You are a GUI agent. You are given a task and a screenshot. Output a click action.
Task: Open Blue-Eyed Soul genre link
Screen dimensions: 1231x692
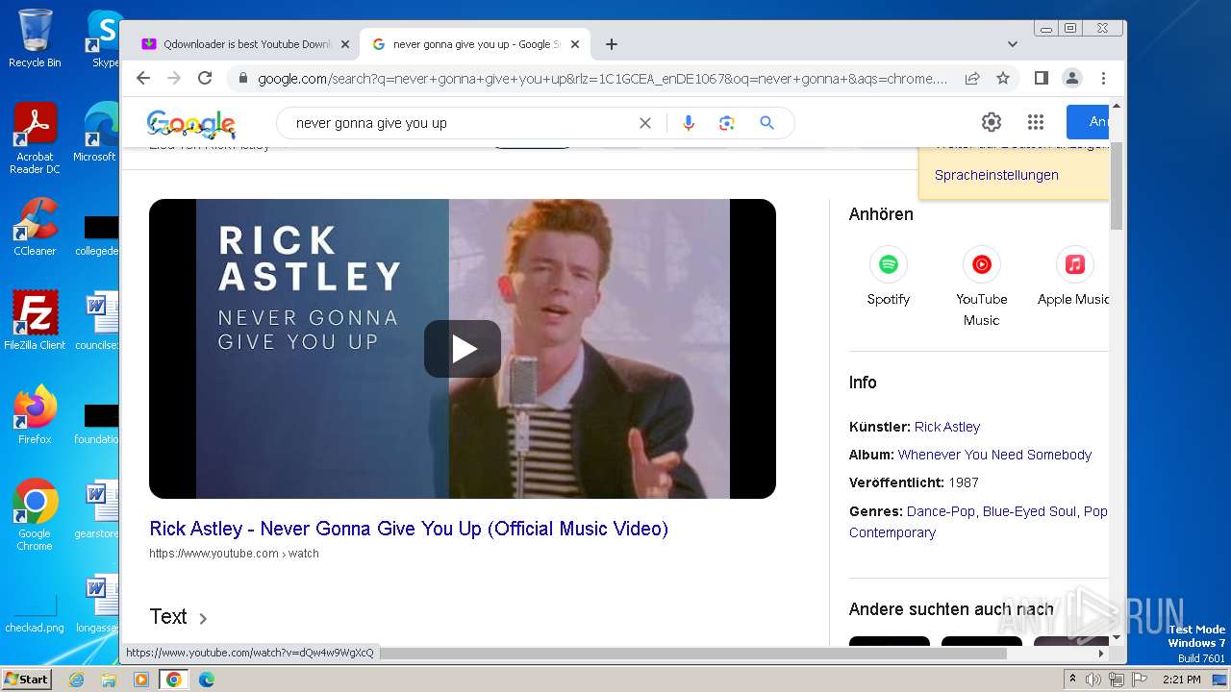1029,511
